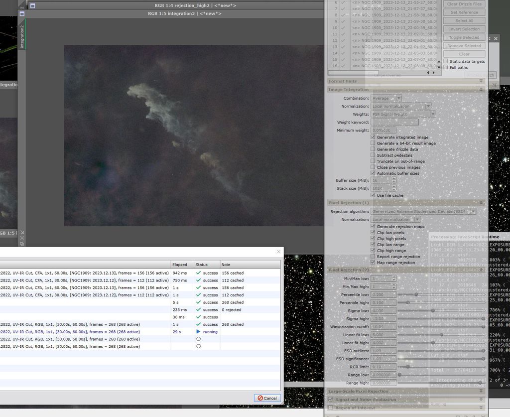Click the Sigma low slider
The image size is (510, 417).
[441, 311]
